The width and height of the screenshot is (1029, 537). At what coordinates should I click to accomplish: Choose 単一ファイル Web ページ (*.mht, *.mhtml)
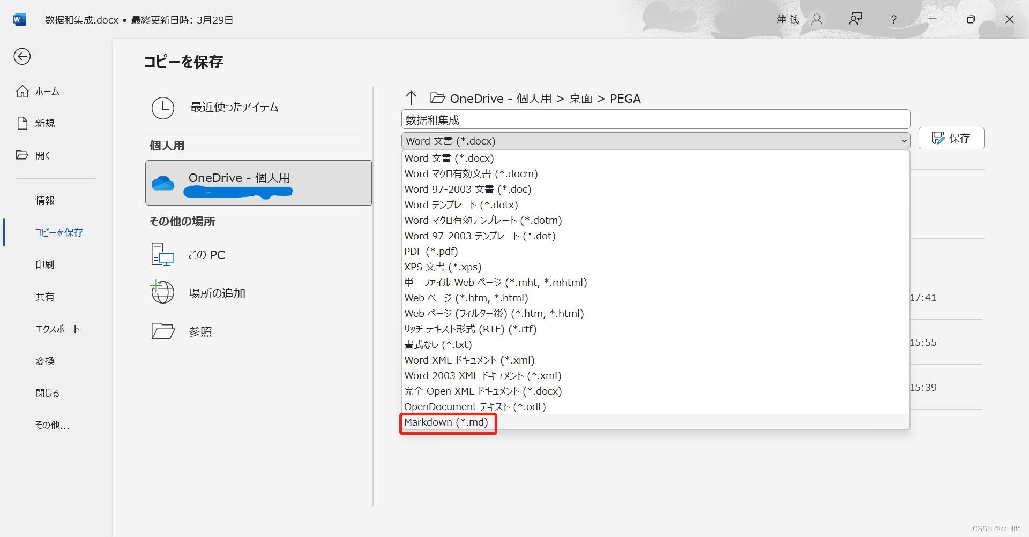[x=655, y=282]
